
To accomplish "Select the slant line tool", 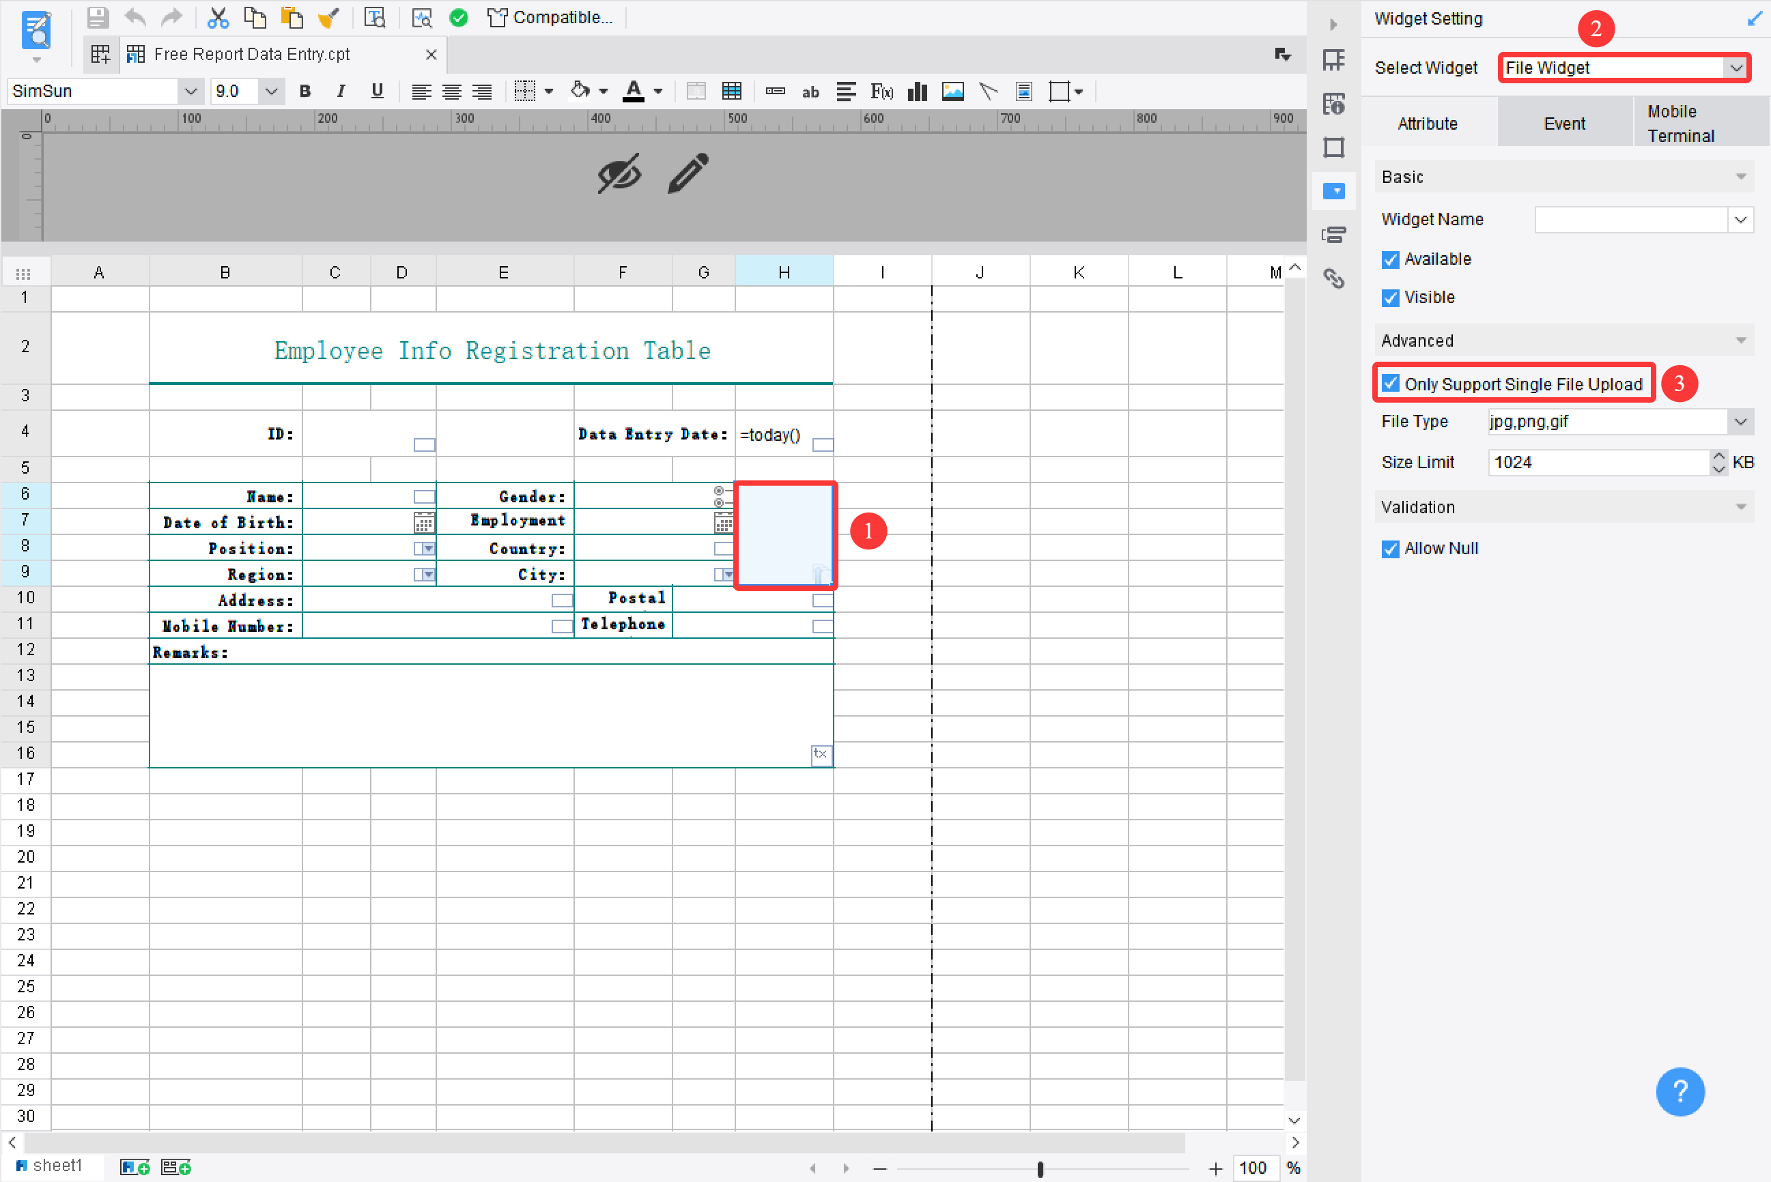I will [988, 91].
